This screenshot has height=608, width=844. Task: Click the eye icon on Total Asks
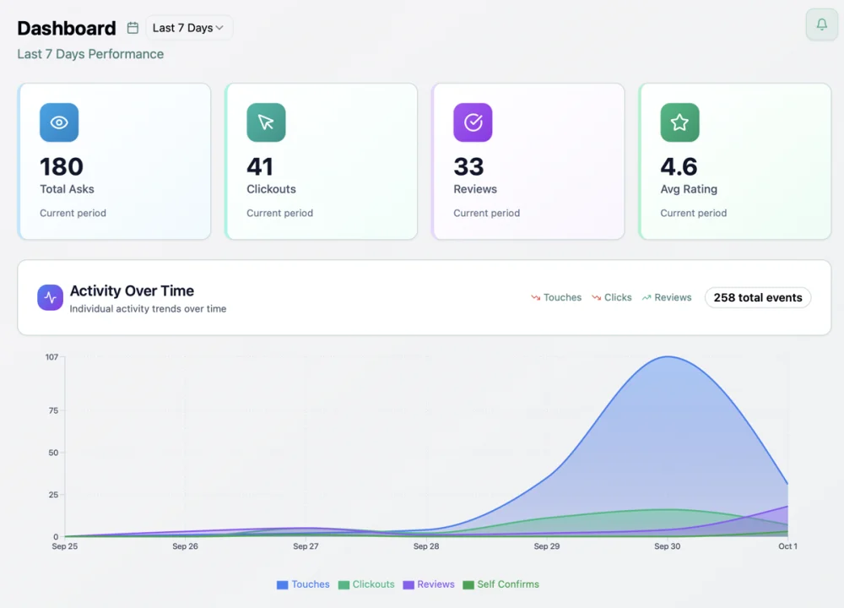tap(59, 122)
